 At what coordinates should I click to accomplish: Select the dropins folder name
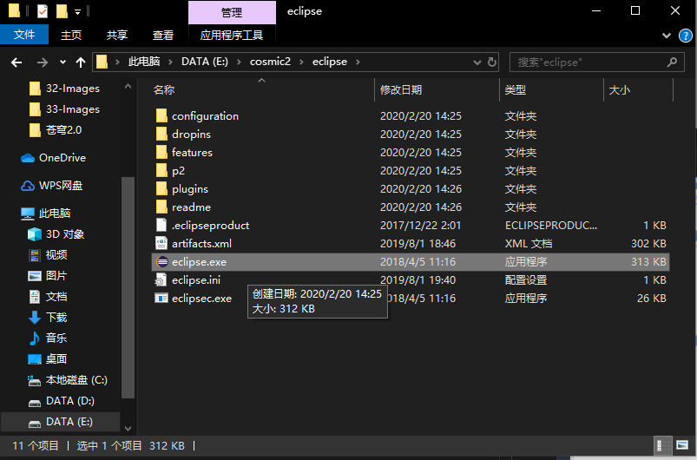(191, 135)
